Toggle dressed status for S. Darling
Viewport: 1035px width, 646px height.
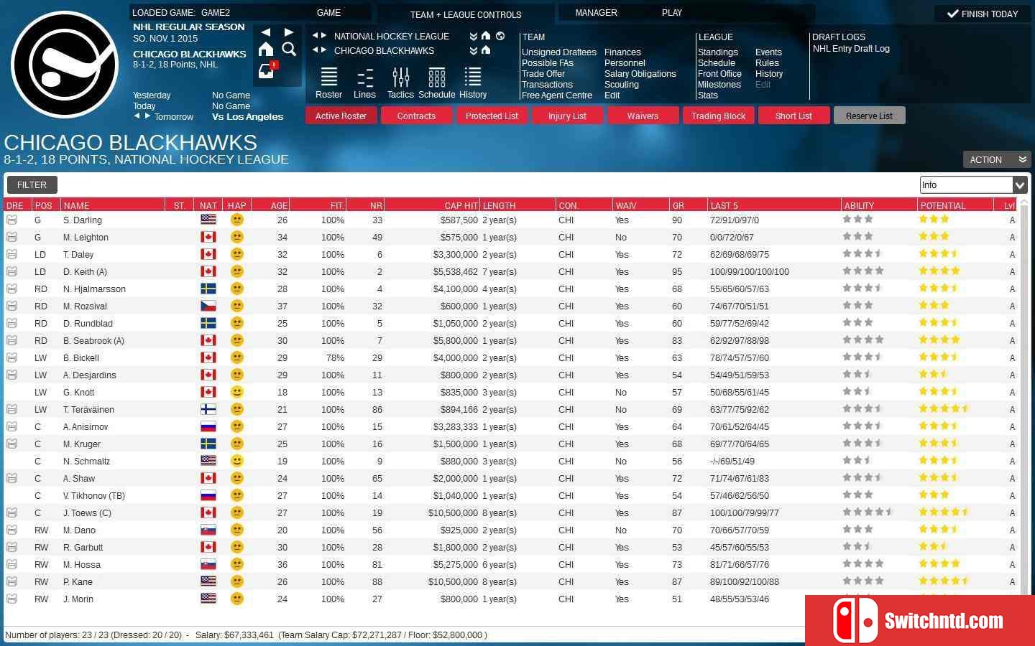coord(11,220)
